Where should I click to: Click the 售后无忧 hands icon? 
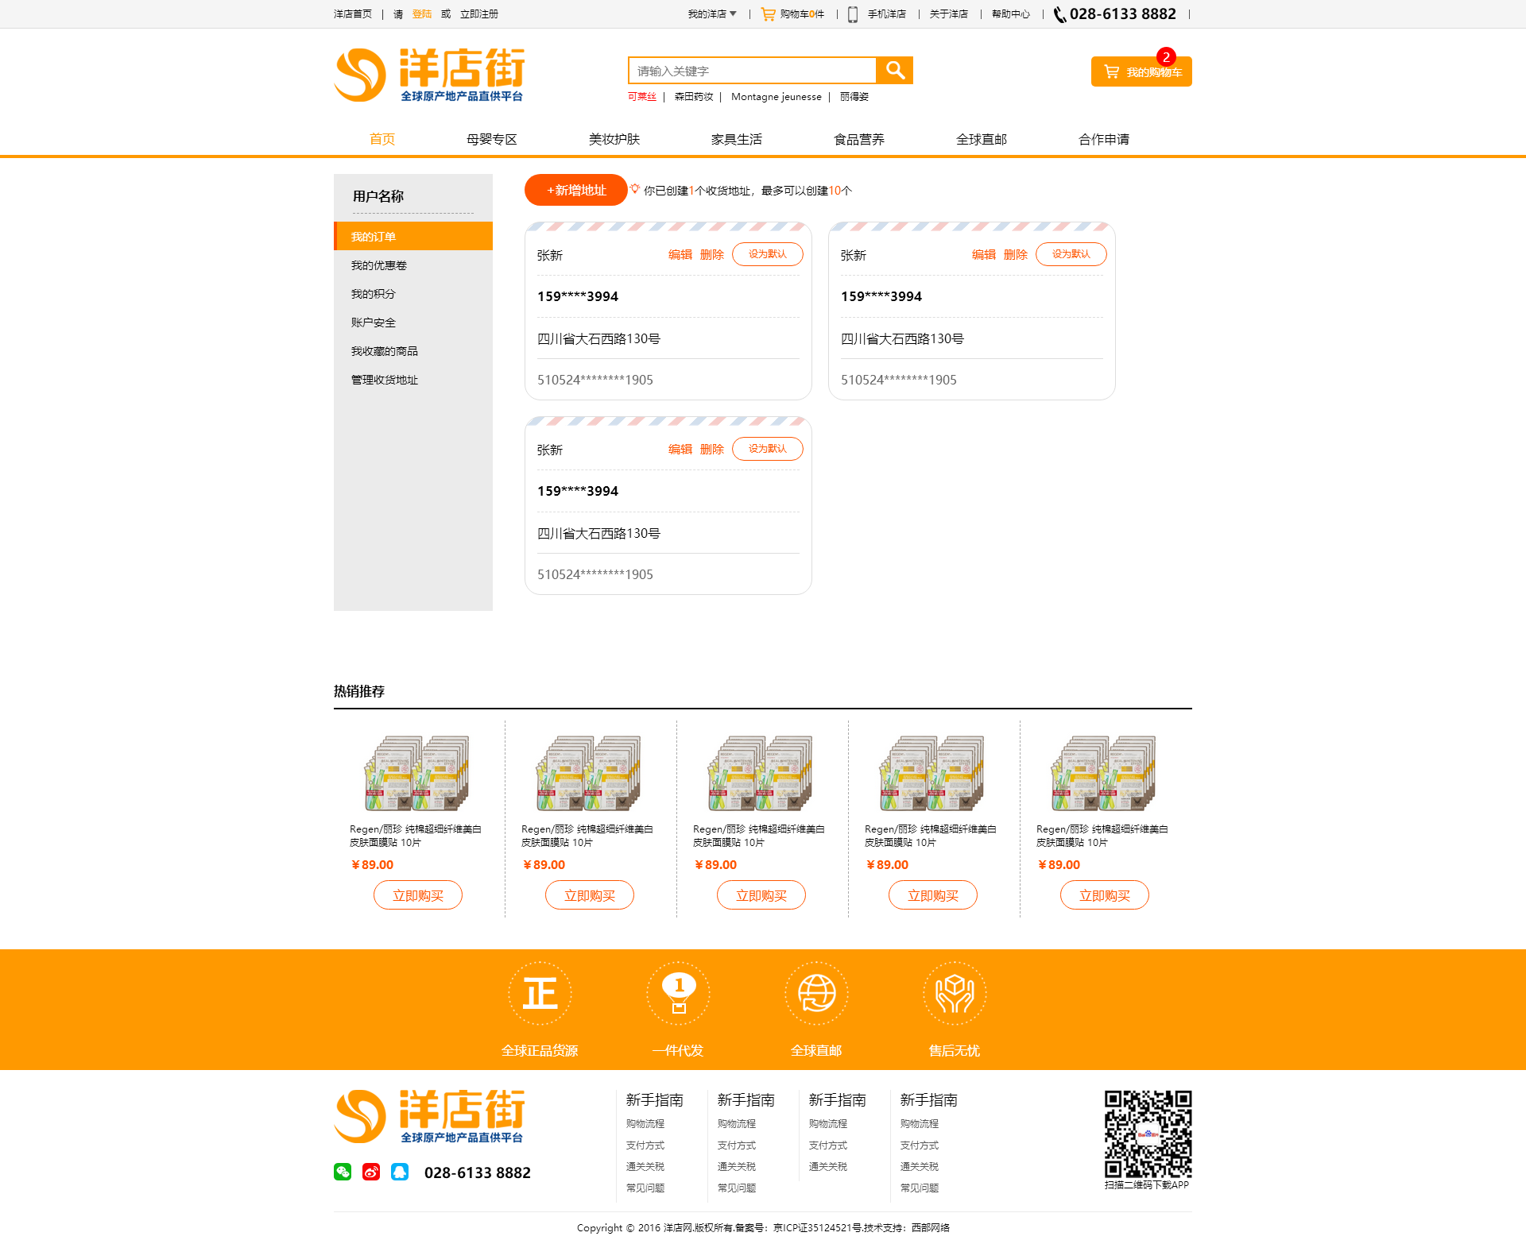point(955,994)
